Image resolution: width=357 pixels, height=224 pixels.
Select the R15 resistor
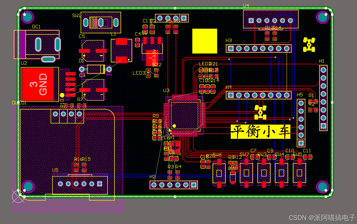click(84, 167)
